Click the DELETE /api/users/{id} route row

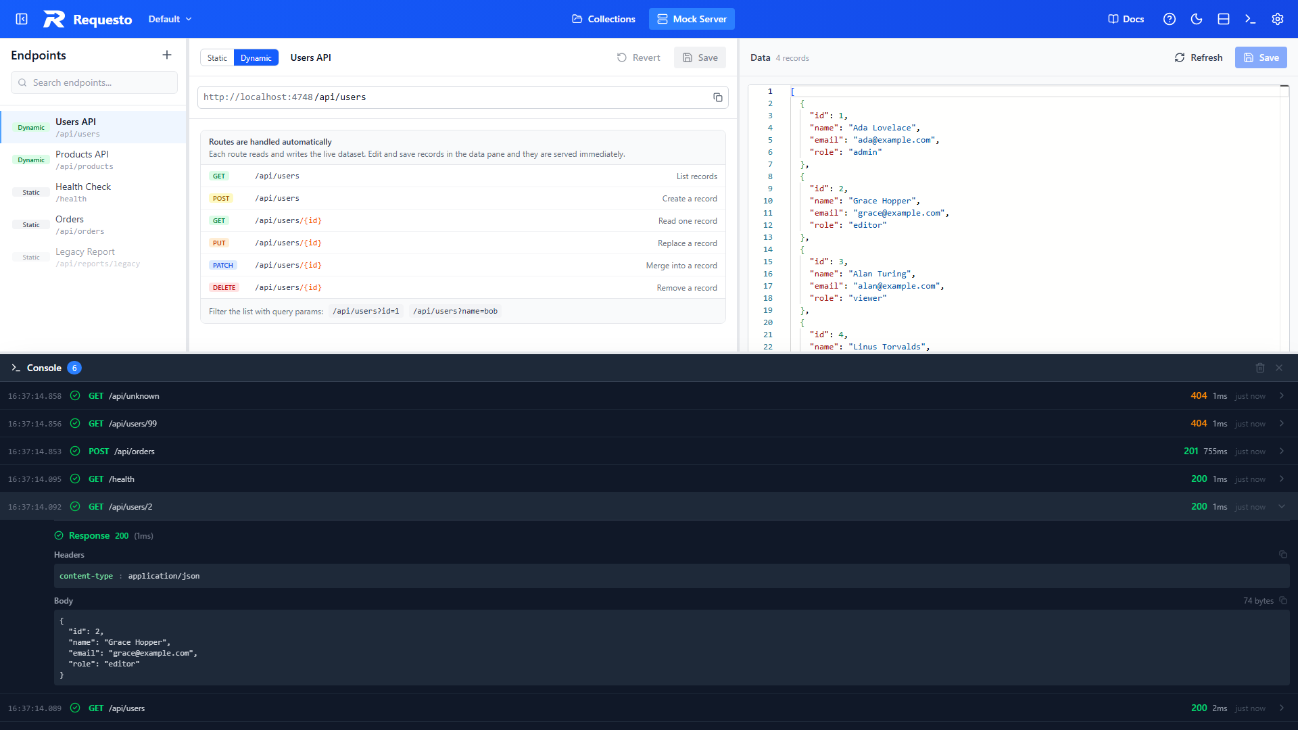[463, 287]
